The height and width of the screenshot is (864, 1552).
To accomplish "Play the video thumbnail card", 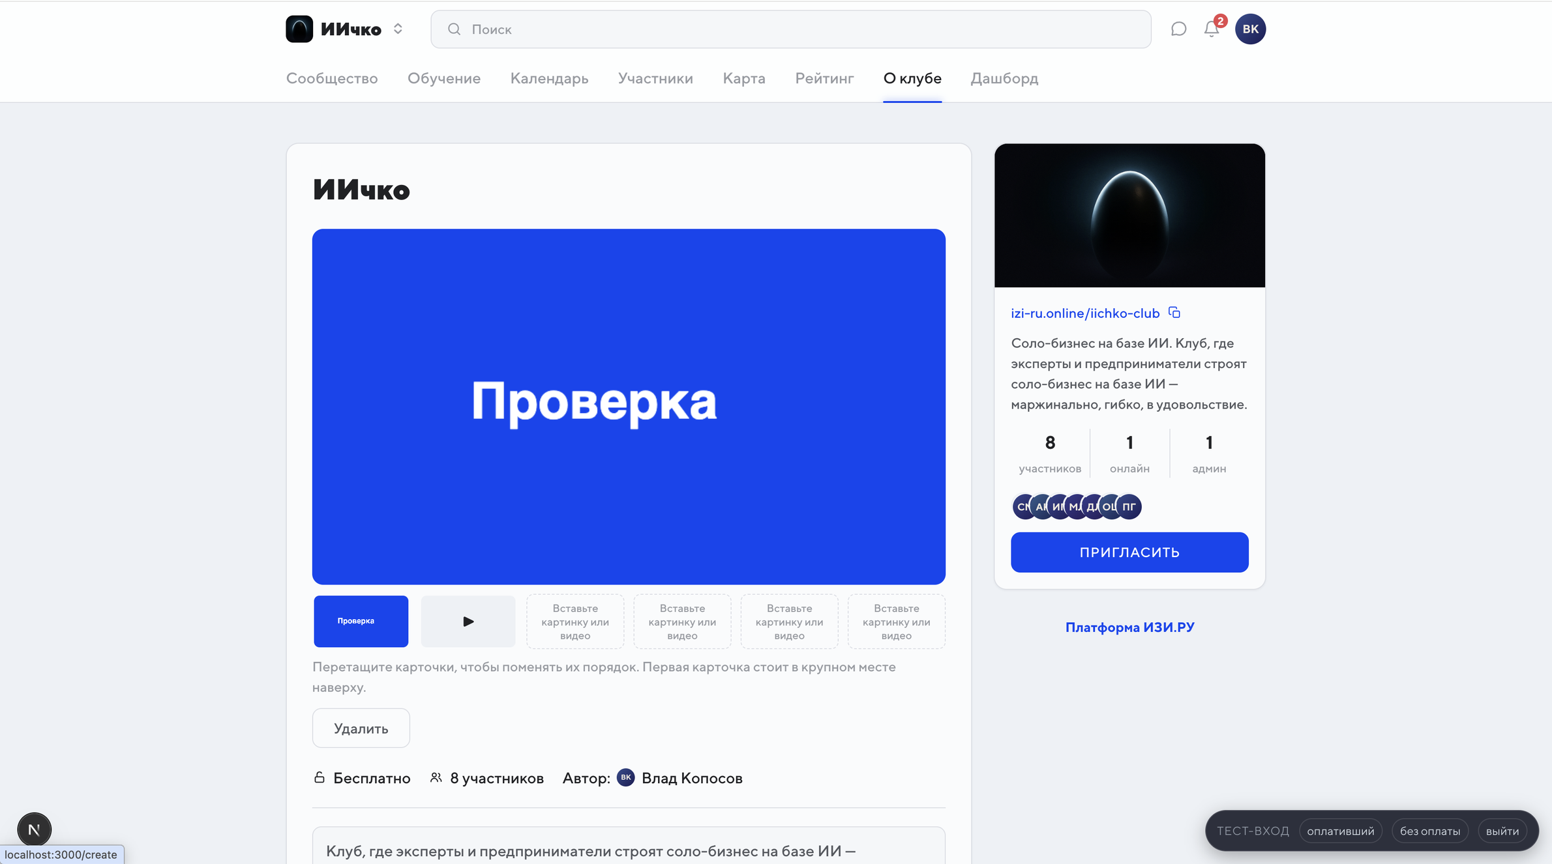I will (468, 621).
